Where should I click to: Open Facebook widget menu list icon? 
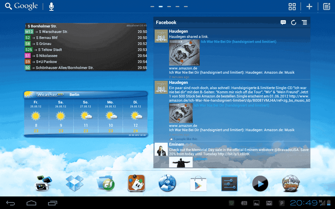point(304,22)
